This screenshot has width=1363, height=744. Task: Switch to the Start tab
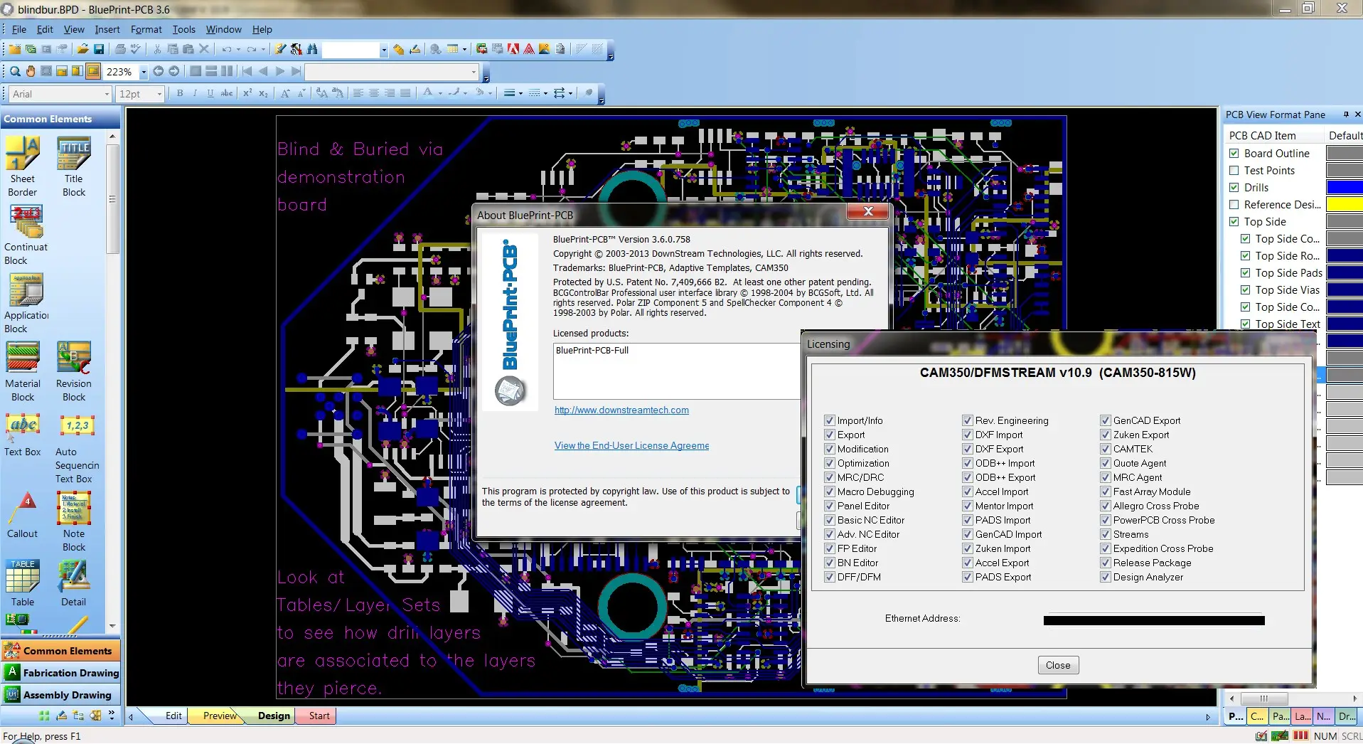tap(319, 716)
